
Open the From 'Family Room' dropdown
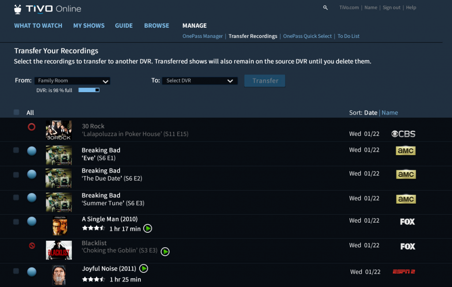click(x=72, y=81)
